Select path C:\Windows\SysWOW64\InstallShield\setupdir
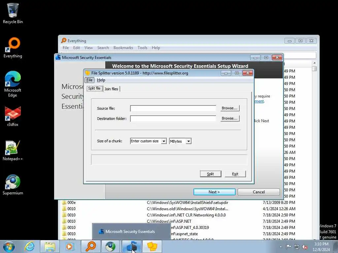 pyautogui.click(x=187, y=203)
